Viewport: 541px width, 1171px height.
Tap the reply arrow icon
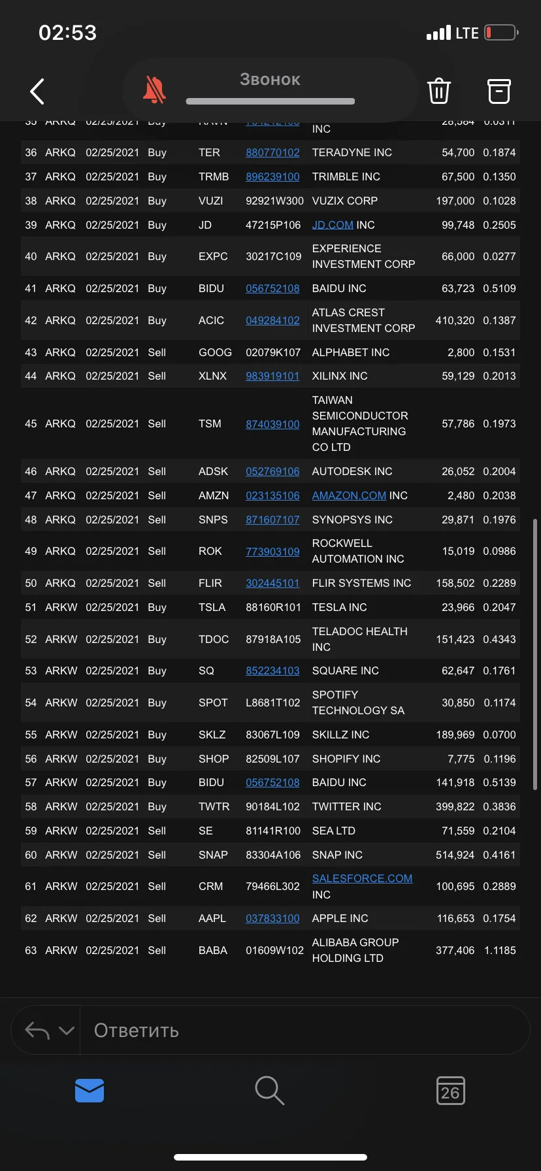[x=37, y=1031]
